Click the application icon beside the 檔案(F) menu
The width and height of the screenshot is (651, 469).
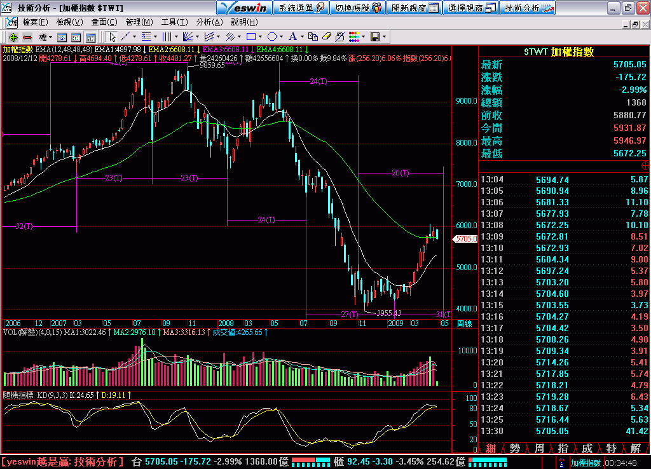11,22
